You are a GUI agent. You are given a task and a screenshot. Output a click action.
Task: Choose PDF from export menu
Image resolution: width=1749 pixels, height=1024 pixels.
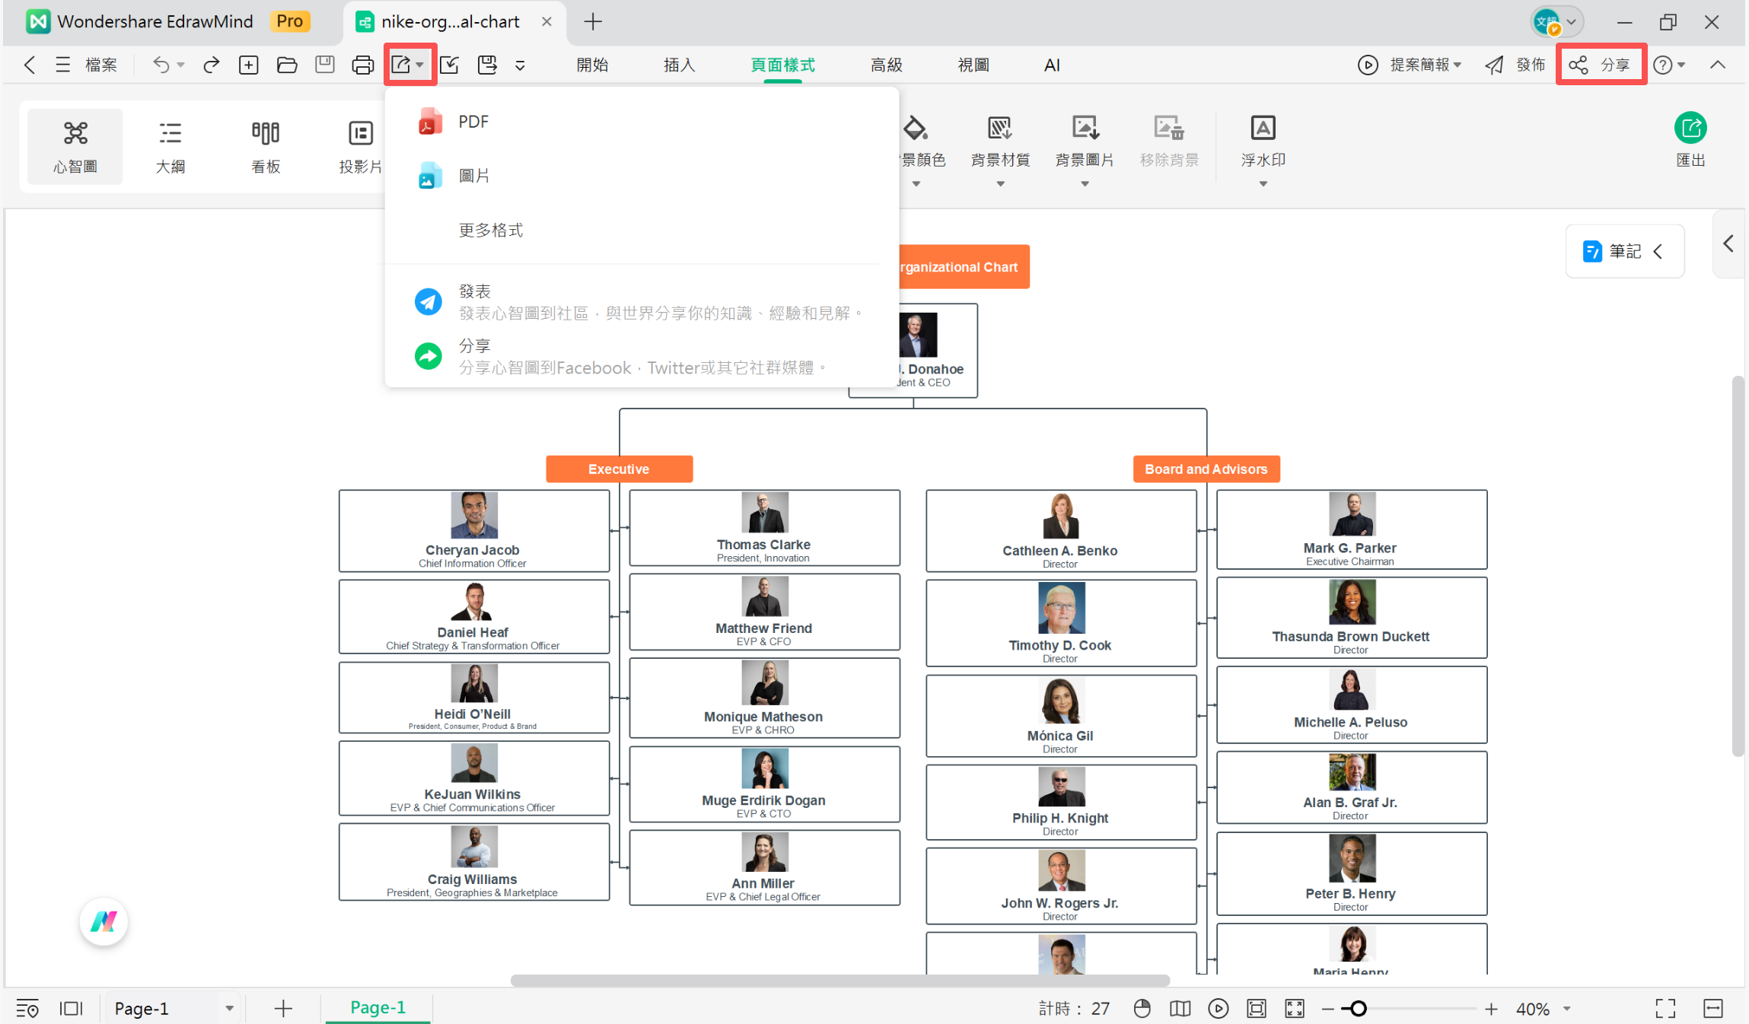click(x=473, y=122)
